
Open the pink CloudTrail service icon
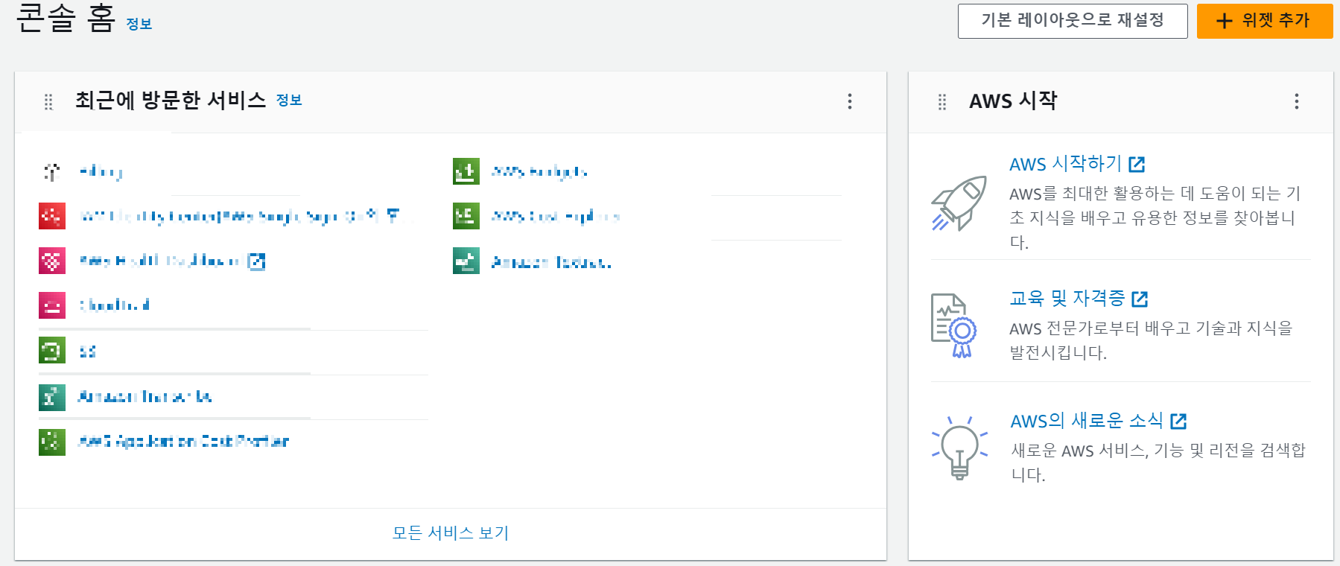pos(51,305)
